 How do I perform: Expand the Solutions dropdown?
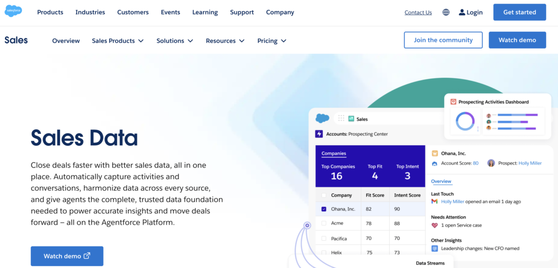tap(175, 41)
